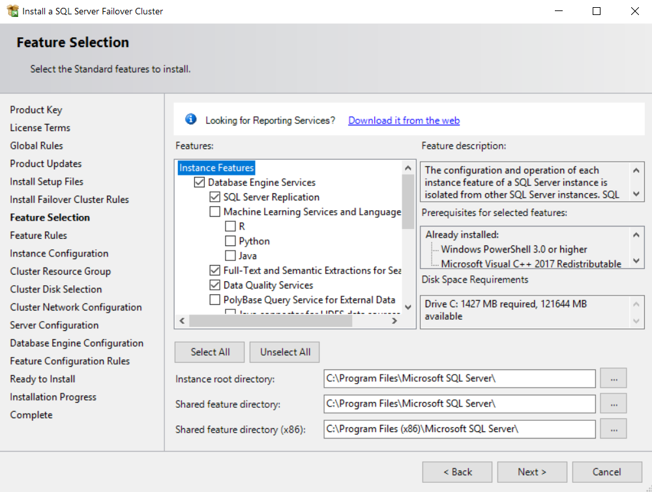Maximize the setup window
652x492 pixels.
tap(597, 11)
